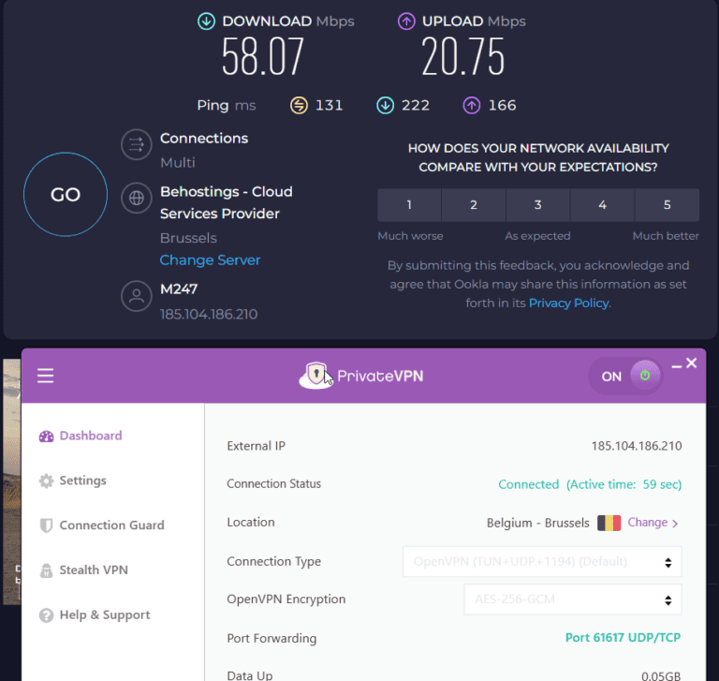Rate network availability as 1

(409, 204)
